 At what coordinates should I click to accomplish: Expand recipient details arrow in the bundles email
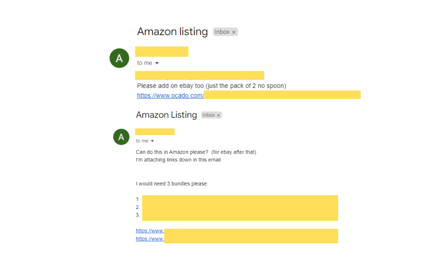[x=152, y=141]
